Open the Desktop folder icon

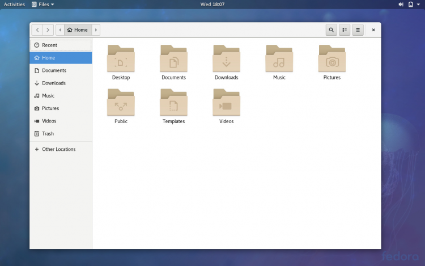pos(121,59)
